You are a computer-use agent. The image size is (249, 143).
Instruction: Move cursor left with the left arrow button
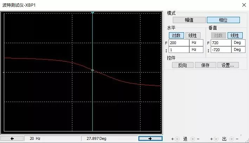click(12, 138)
